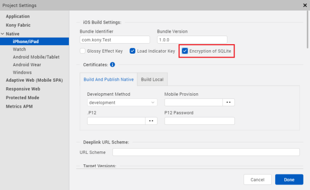The image size is (310, 190).
Task: Toggle Encryption of SQLite checkbox
Action: pos(185,51)
